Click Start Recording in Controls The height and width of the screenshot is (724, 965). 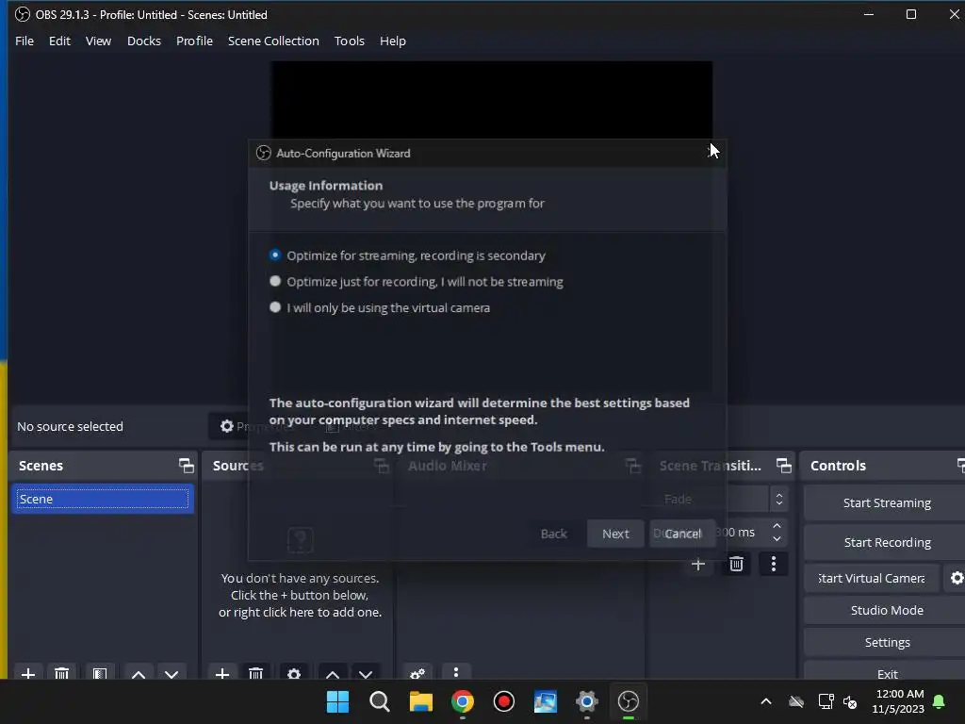point(886,542)
